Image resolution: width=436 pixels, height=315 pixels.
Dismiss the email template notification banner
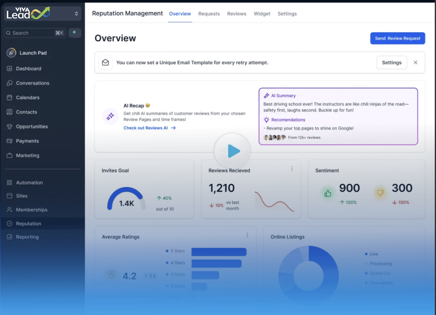[415, 63]
